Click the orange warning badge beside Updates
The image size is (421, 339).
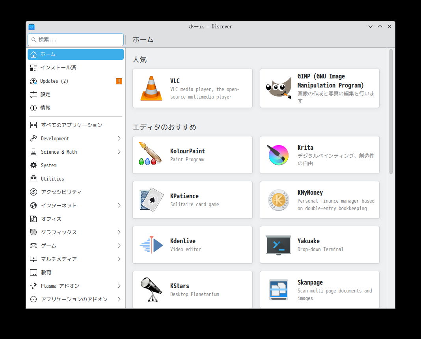119,81
